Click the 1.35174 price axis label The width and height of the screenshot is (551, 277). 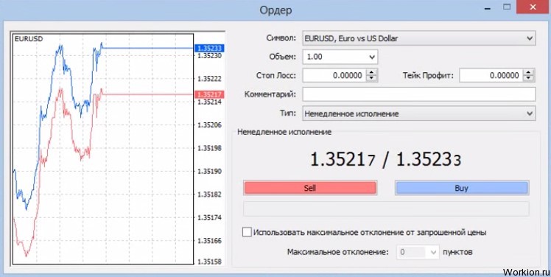tap(209, 217)
